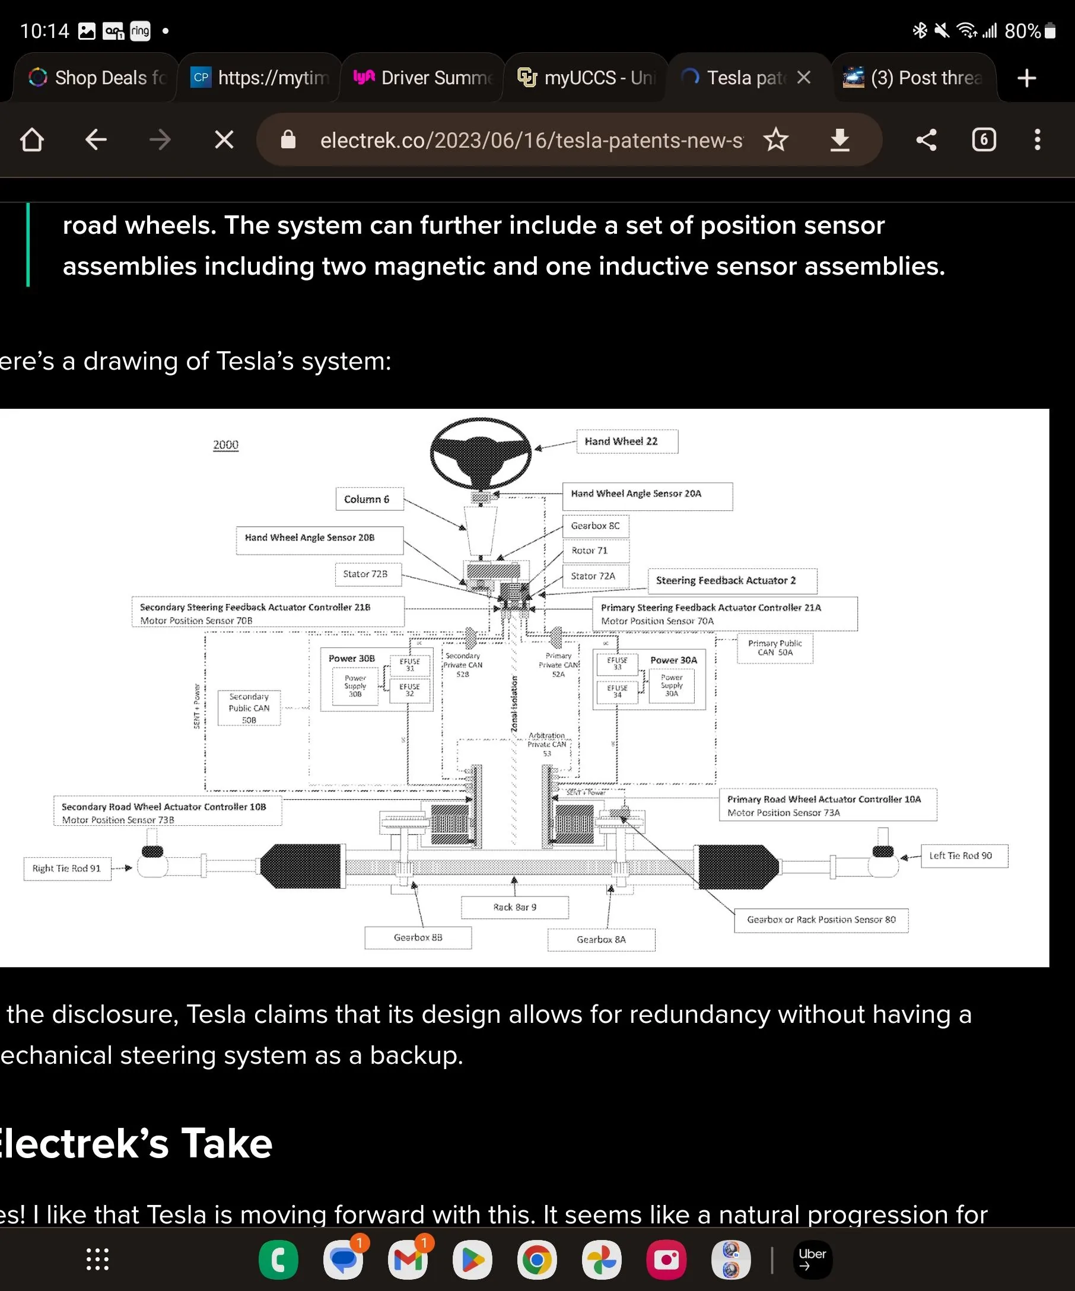1075x1291 pixels.
Task: Tap the battery 80% indicator
Action: tap(1030, 31)
